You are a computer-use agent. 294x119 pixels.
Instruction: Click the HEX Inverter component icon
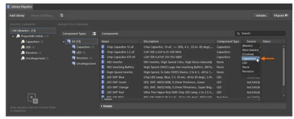103,62
